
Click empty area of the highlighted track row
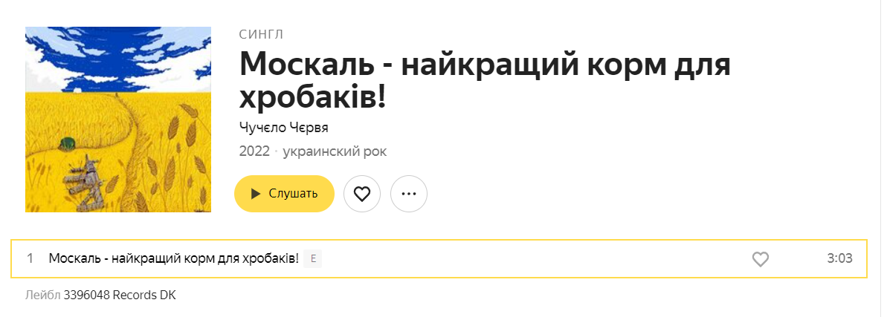tap(532, 259)
